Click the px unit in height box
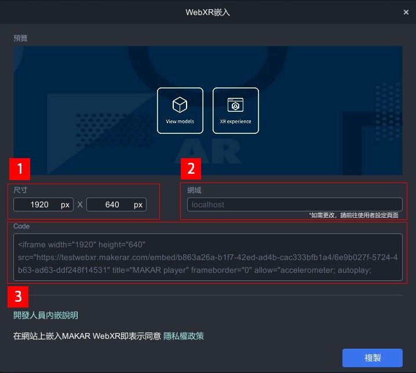This screenshot has width=416, height=373. (x=138, y=205)
